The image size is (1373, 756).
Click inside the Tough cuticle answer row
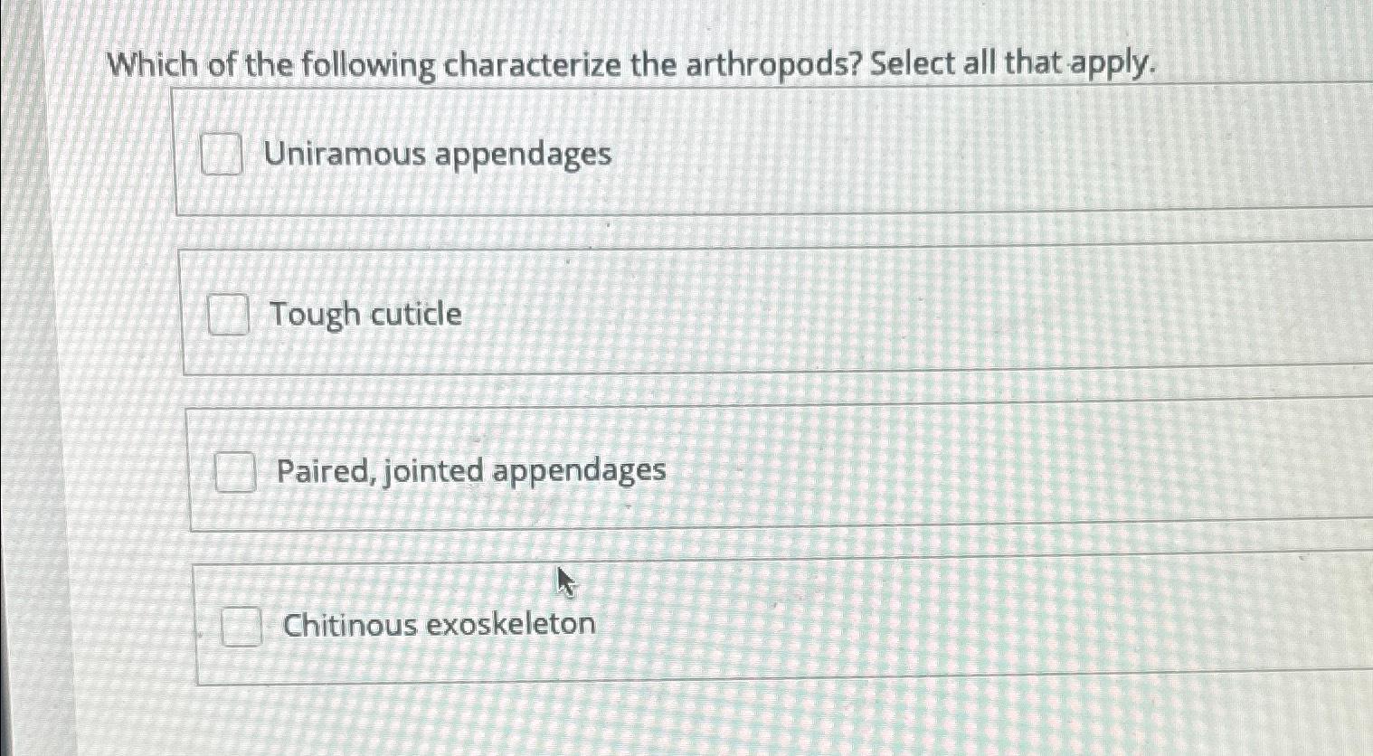(x=633, y=312)
